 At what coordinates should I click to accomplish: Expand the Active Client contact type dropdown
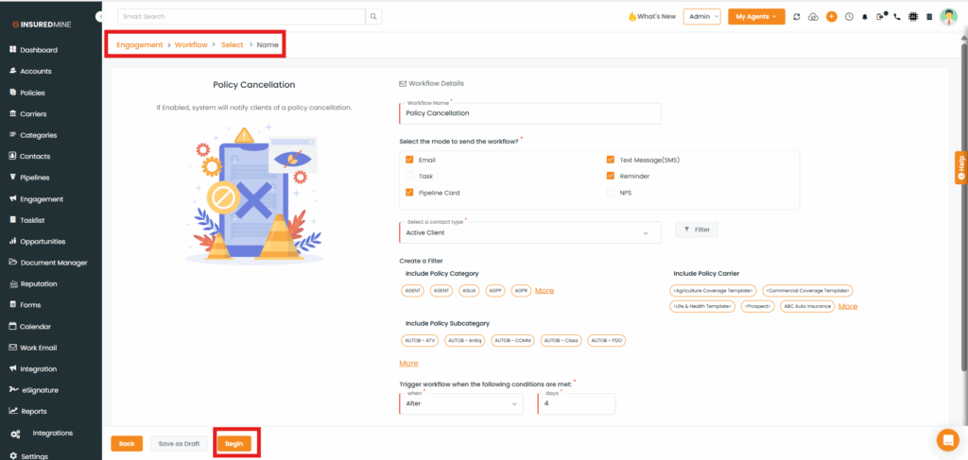529,232
